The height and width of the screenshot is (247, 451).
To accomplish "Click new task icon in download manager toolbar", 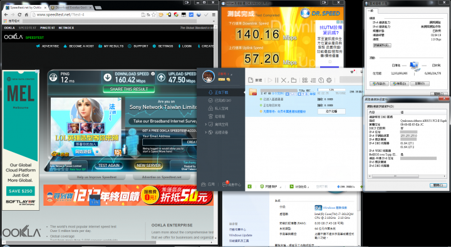I will coord(255,80).
